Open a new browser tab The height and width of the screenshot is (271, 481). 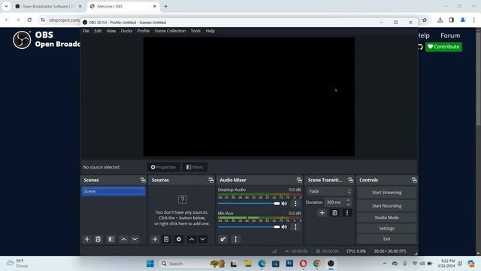[x=165, y=7]
